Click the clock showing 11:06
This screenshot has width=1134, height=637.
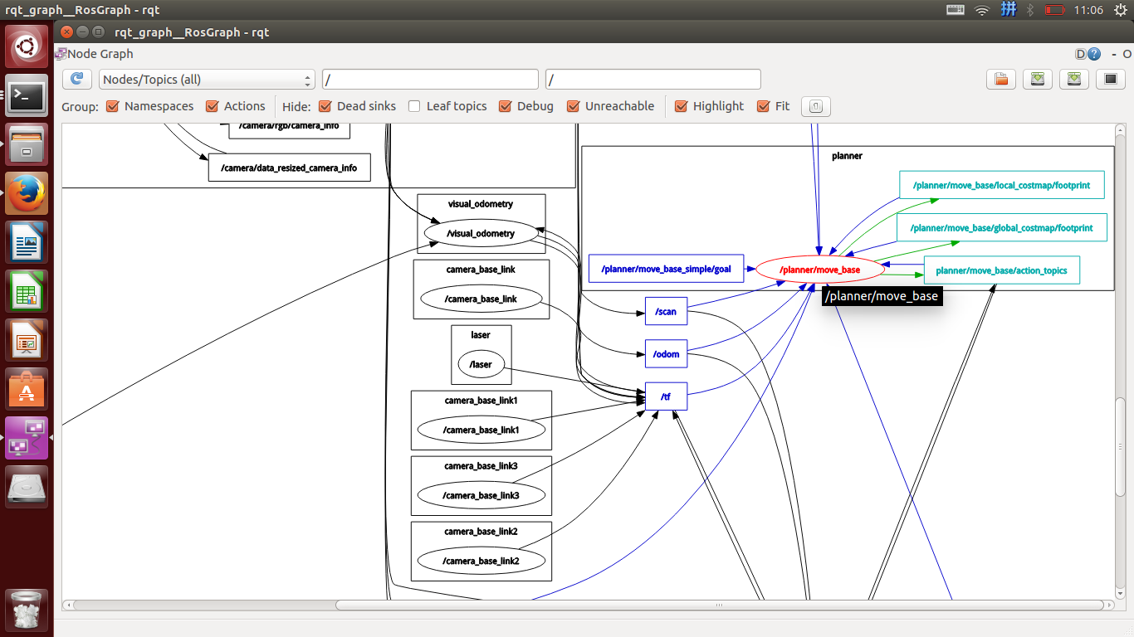[x=1088, y=10]
